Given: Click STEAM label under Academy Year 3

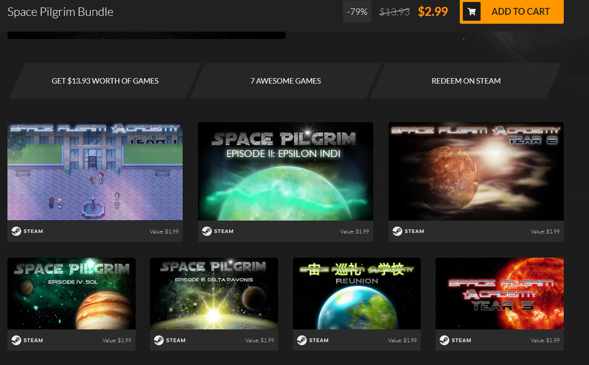Looking at the screenshot, I should [x=461, y=340].
